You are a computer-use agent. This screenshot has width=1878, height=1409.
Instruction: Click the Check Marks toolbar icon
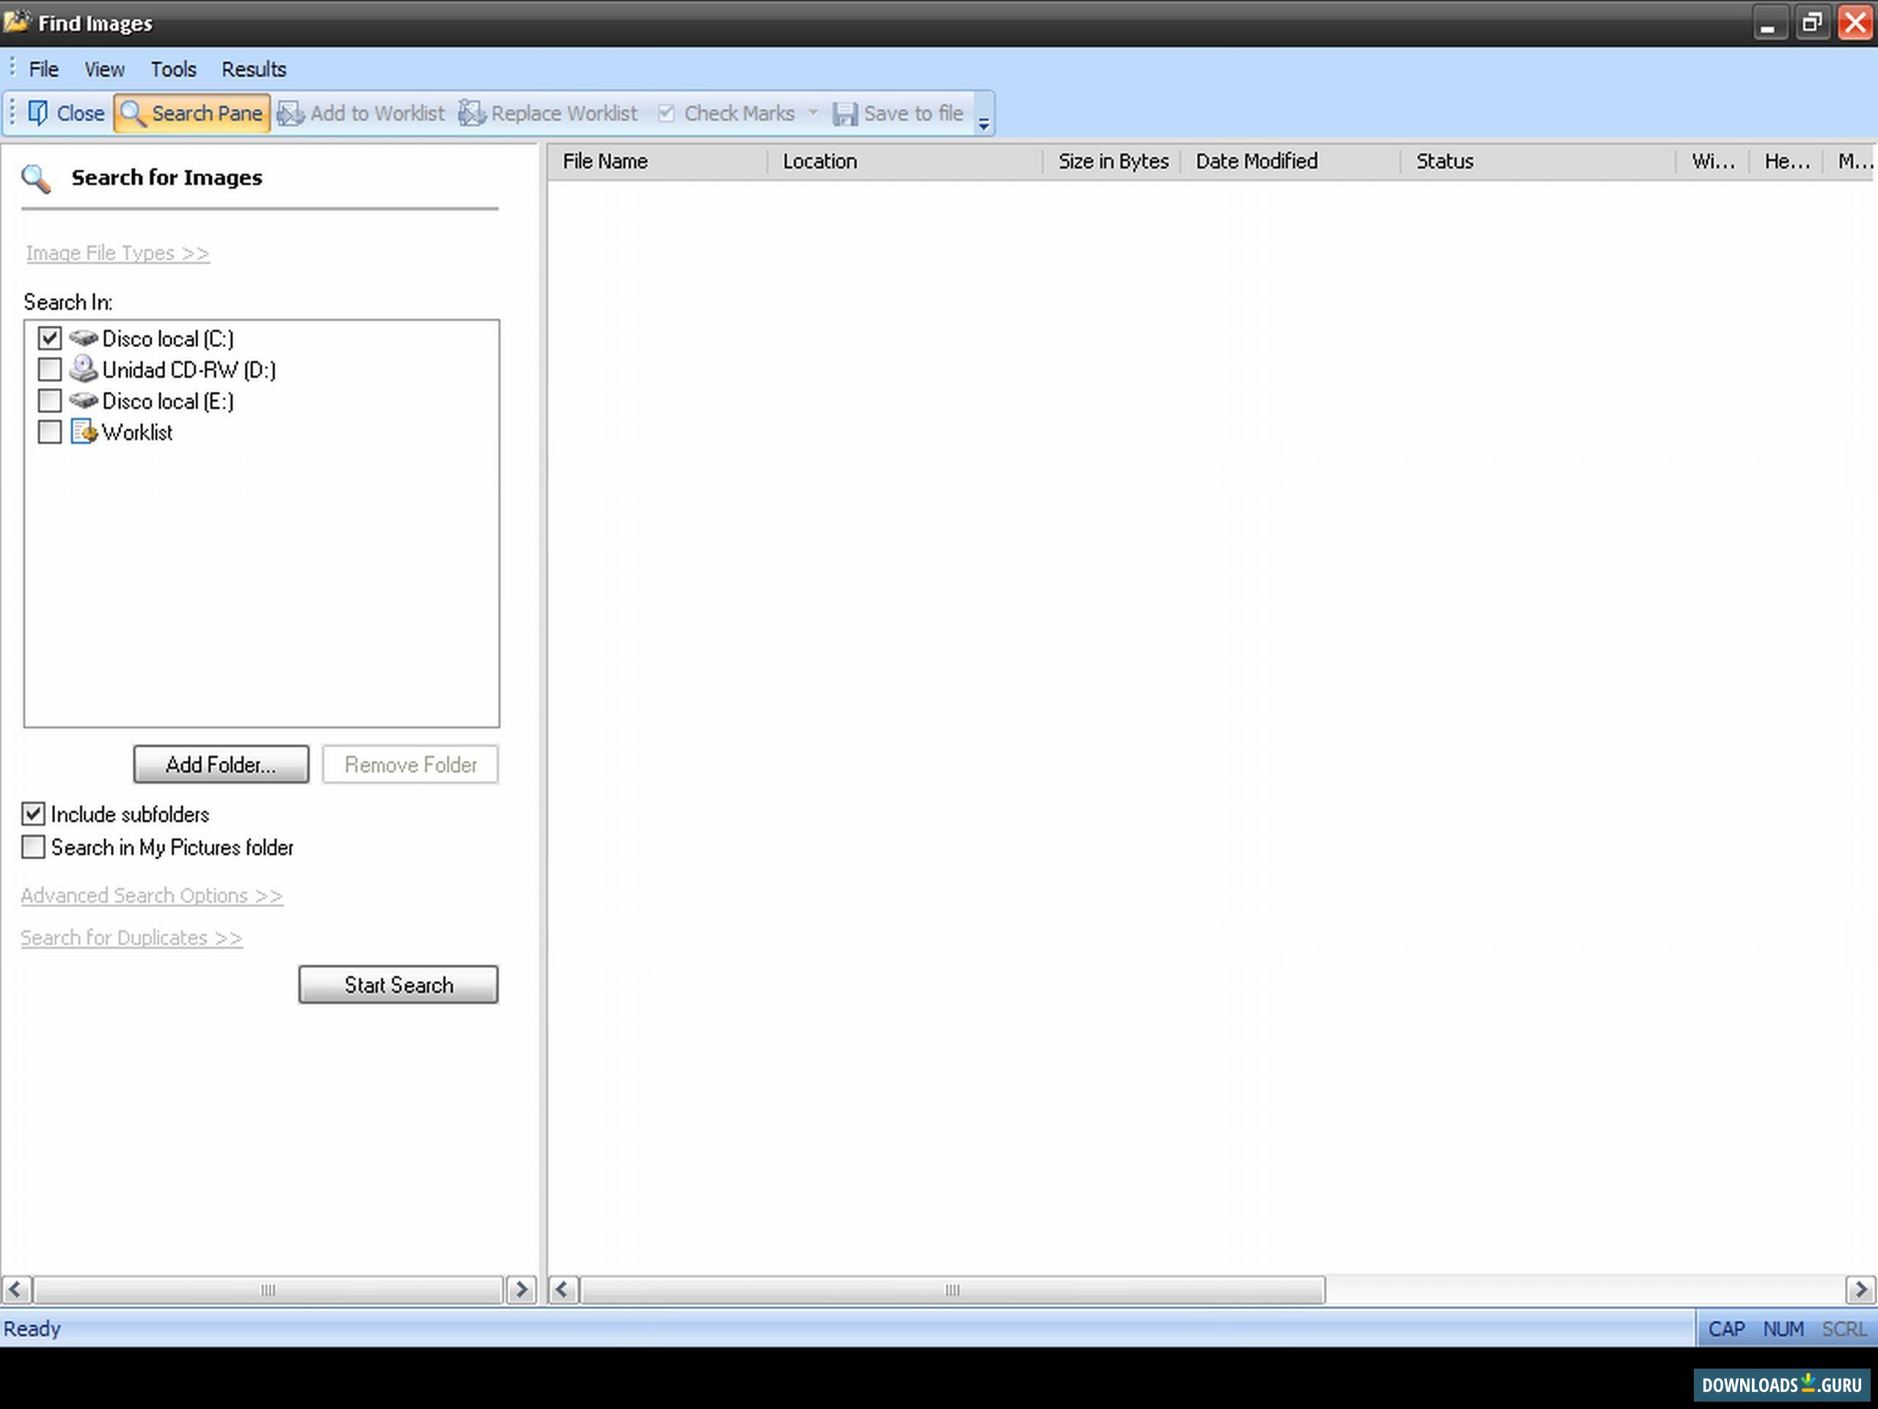666,113
